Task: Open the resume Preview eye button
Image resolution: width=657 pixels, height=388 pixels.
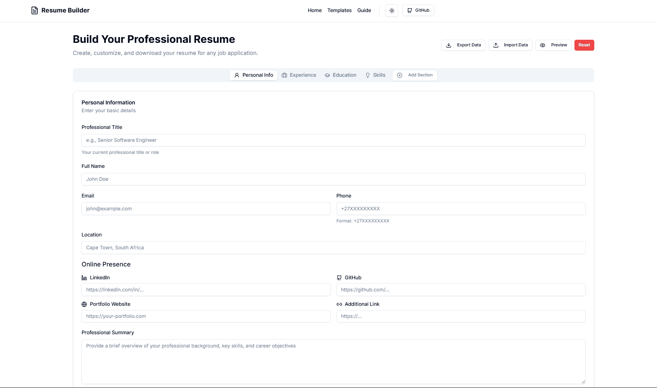Action: [x=553, y=45]
